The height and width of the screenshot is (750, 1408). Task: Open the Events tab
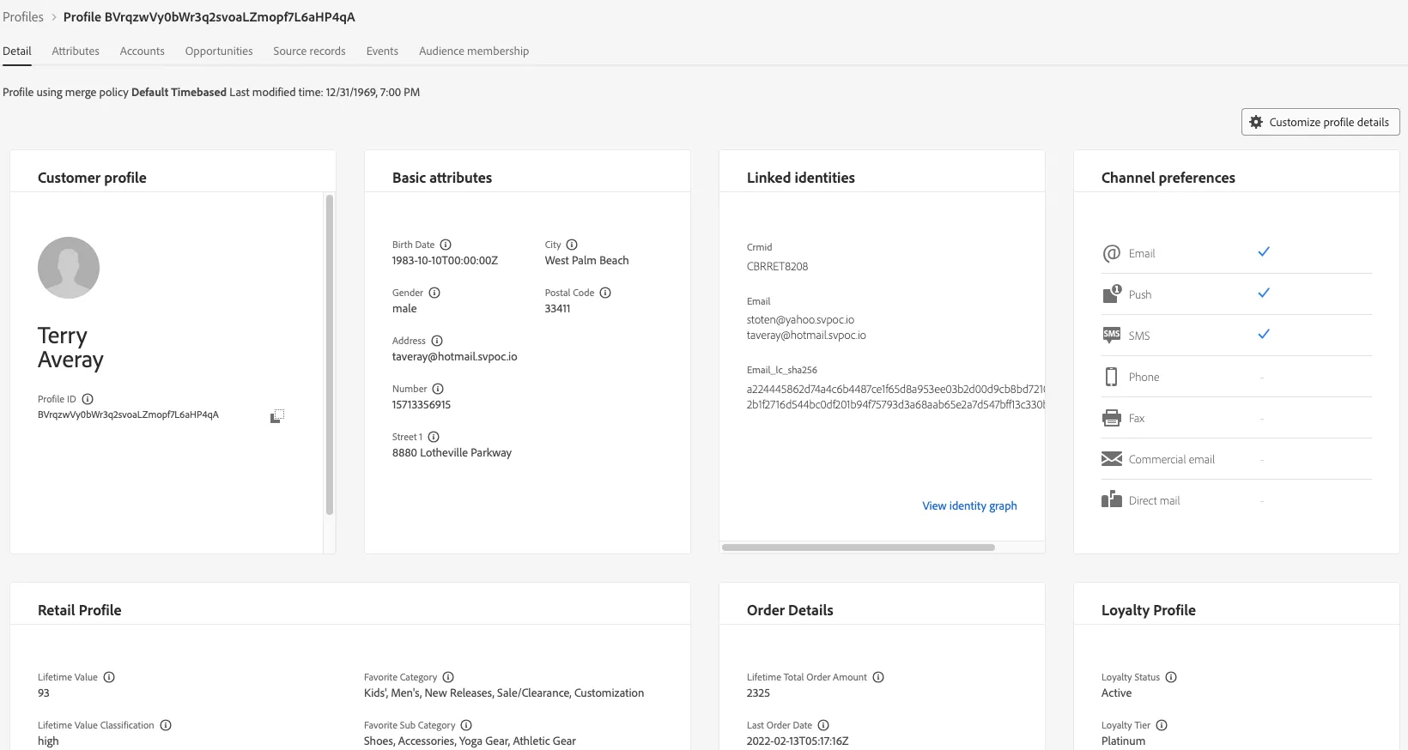[382, 51]
